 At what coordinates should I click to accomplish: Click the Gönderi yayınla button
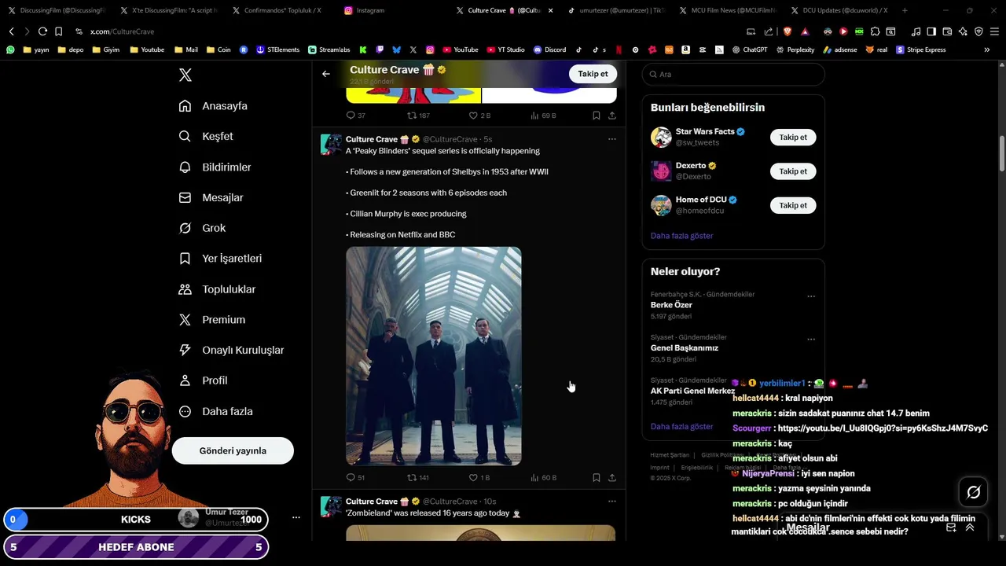pyautogui.click(x=233, y=450)
